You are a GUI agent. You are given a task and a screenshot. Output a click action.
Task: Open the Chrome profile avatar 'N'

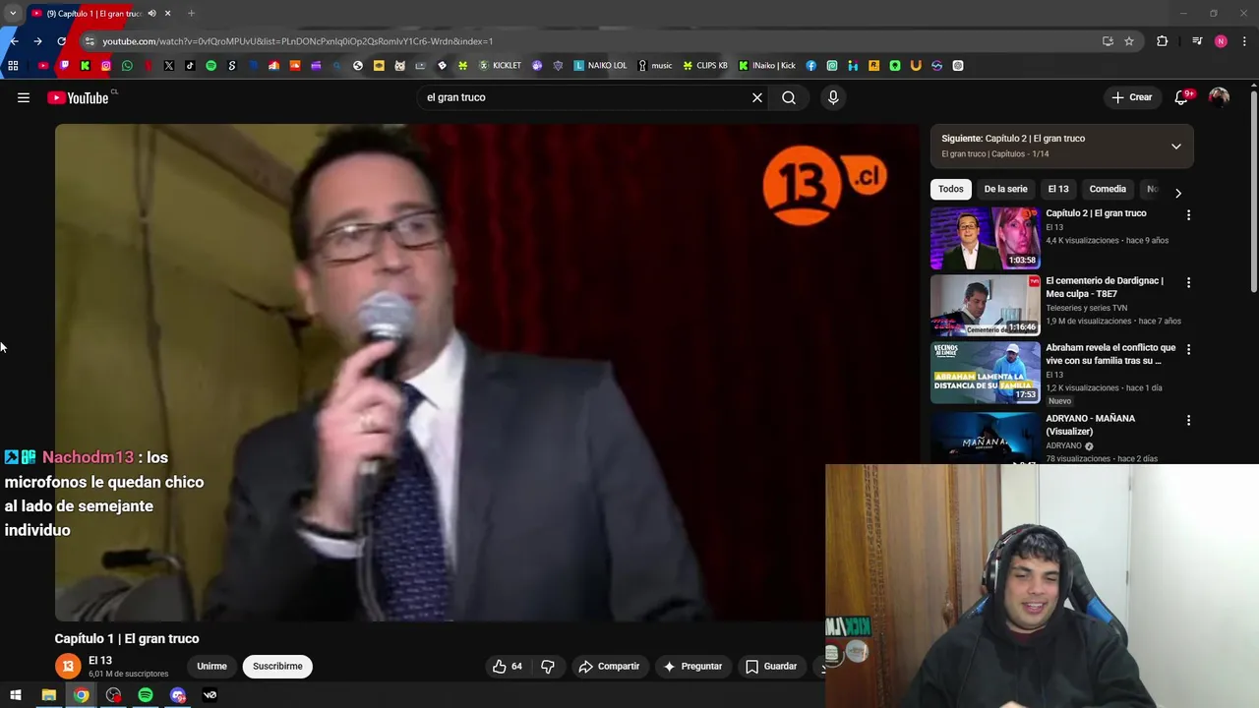[1221, 41]
